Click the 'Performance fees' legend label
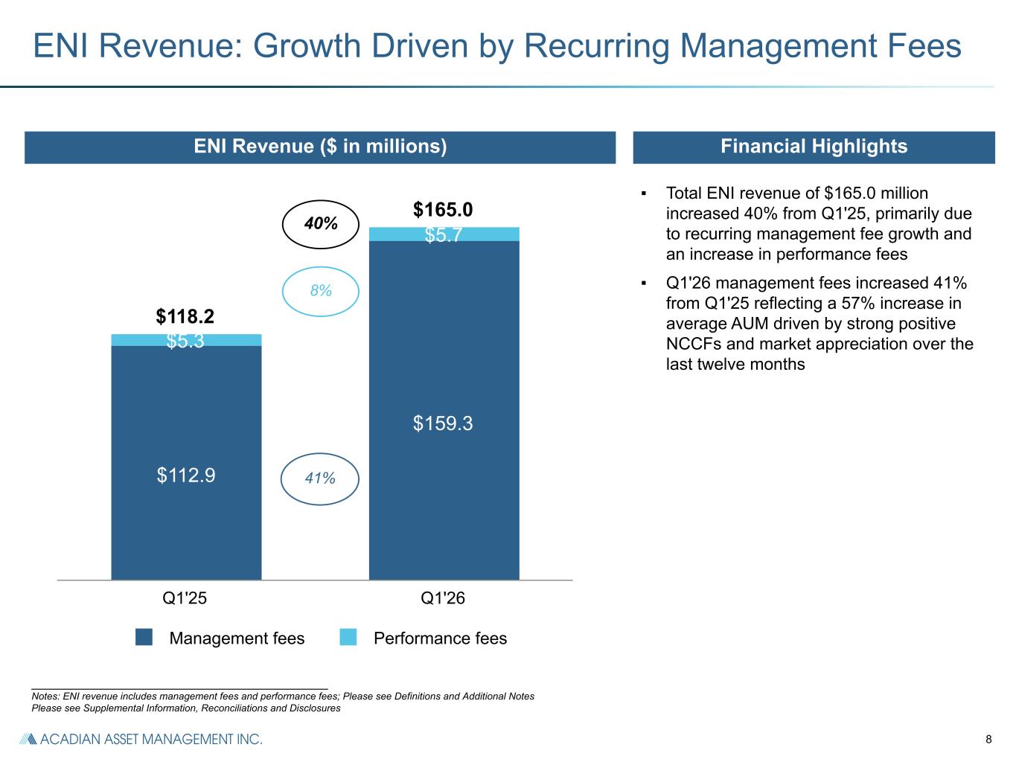This screenshot has height=762, width=1016. [440, 638]
